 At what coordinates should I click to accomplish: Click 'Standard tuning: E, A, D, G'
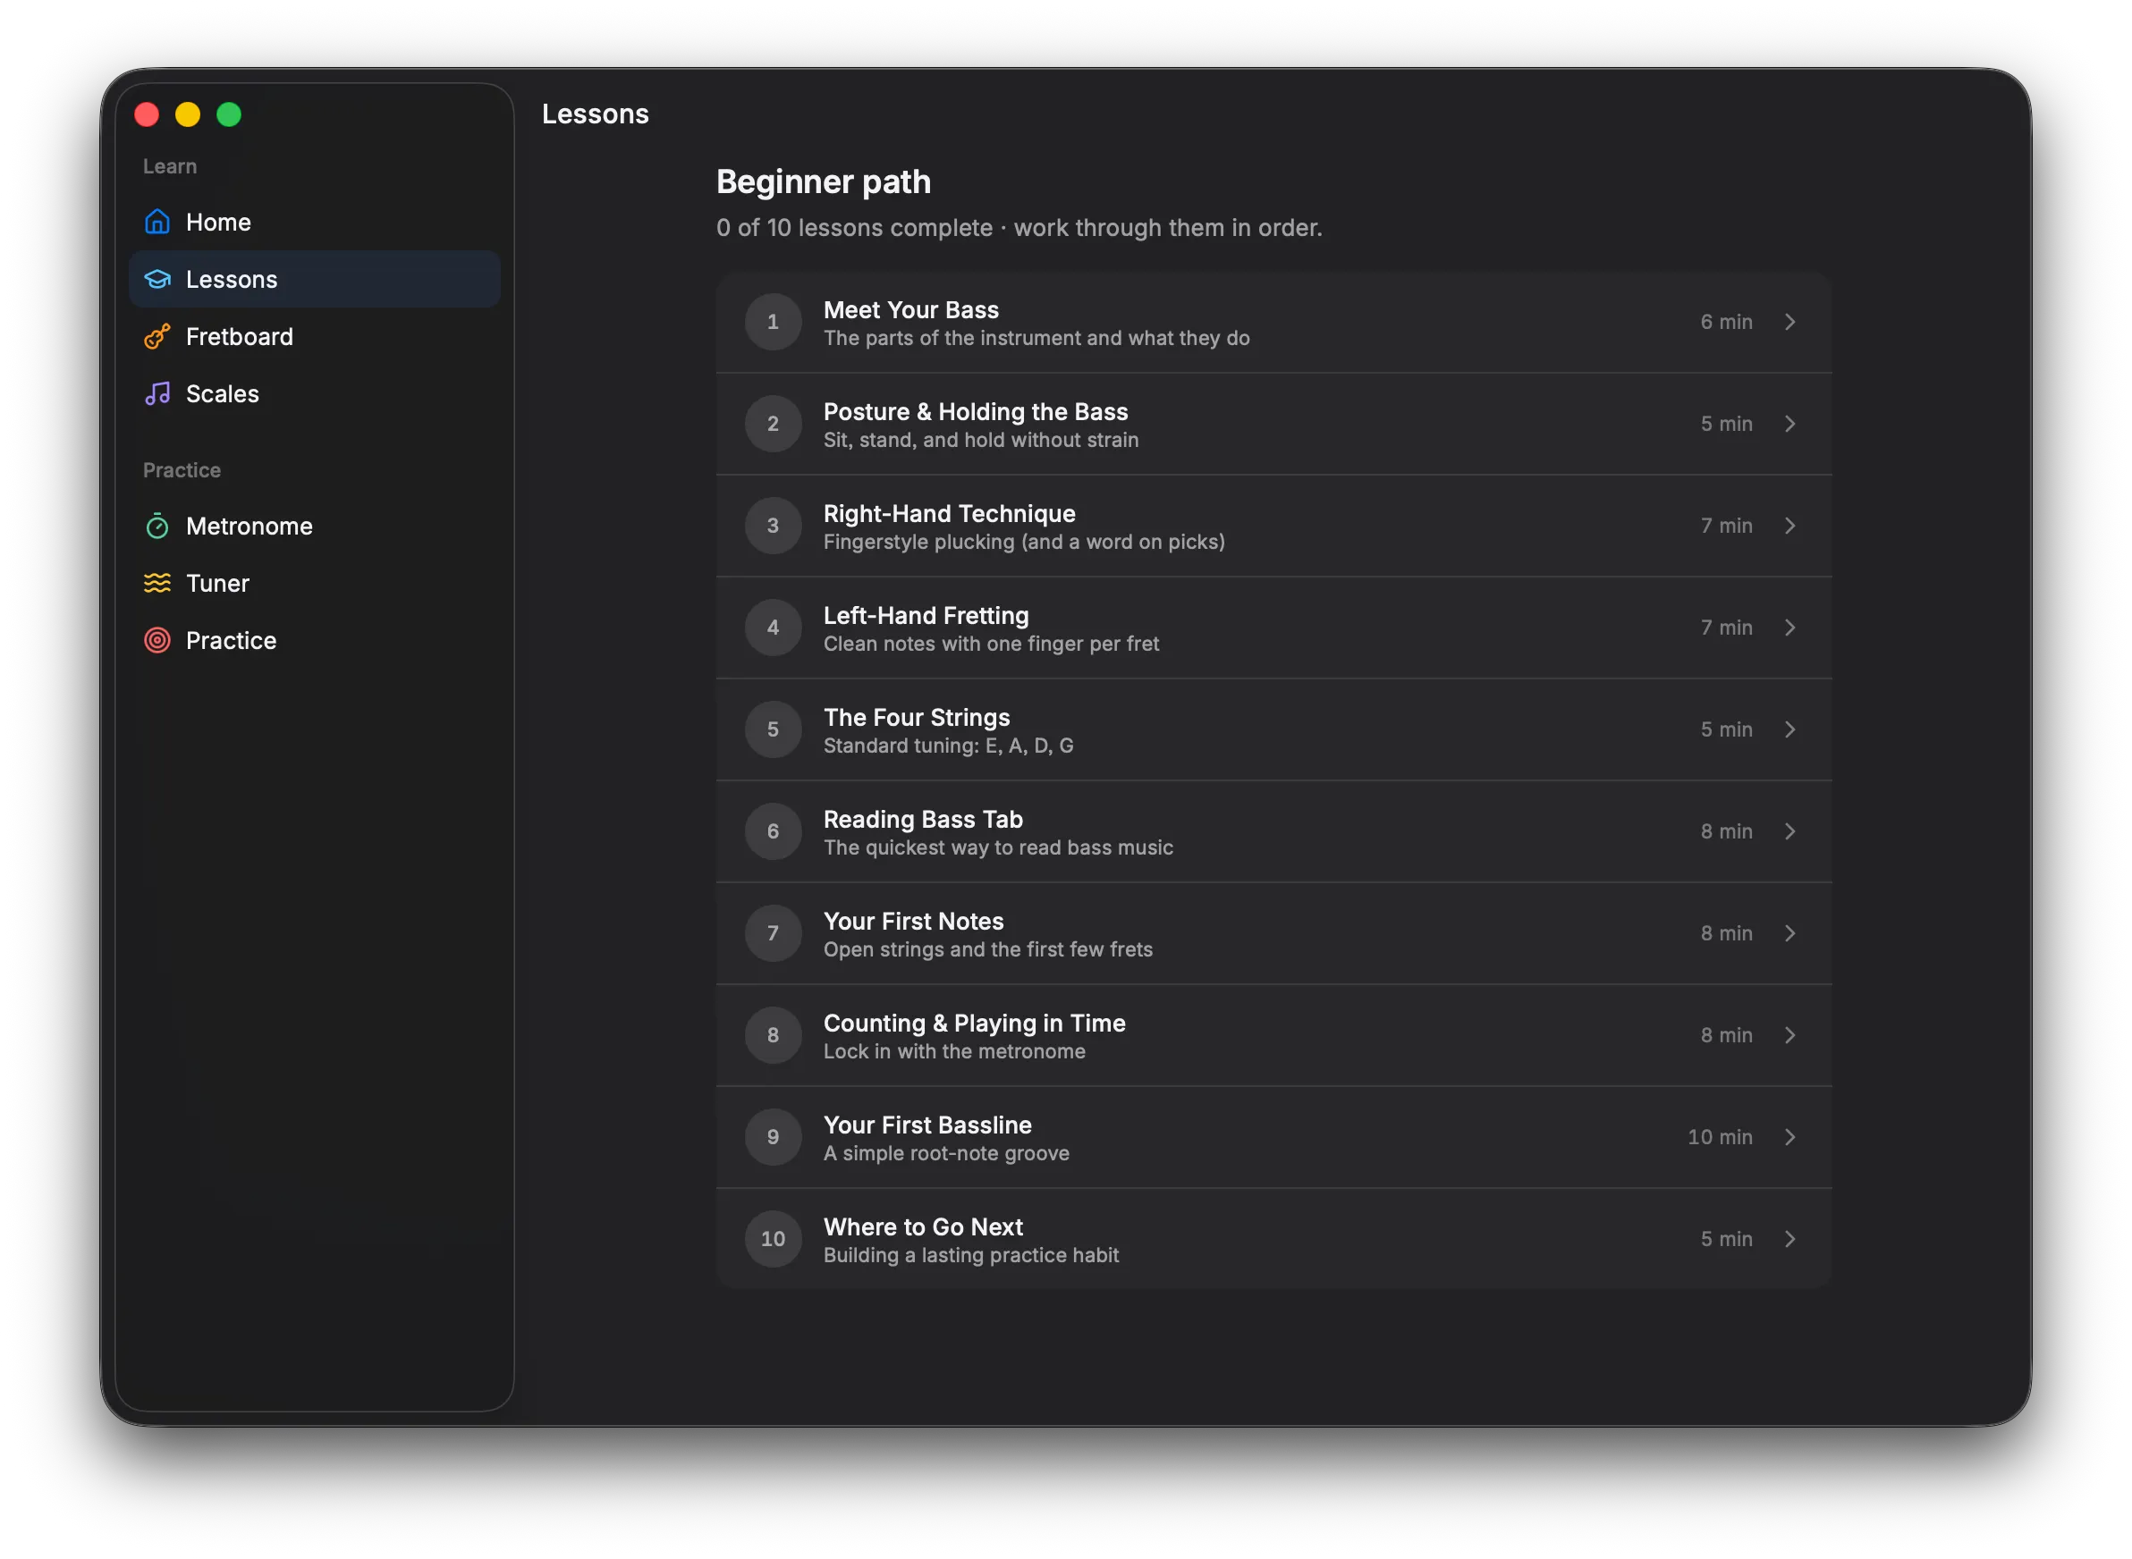[x=948, y=746]
